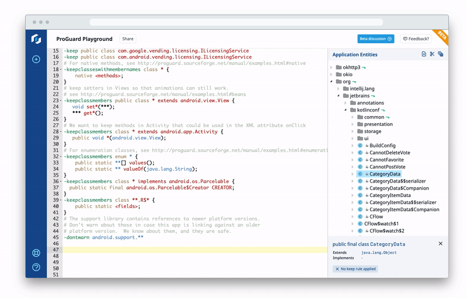This screenshot has width=467, height=298.
Task: Expand the ui folder arrow
Action: 353,139
